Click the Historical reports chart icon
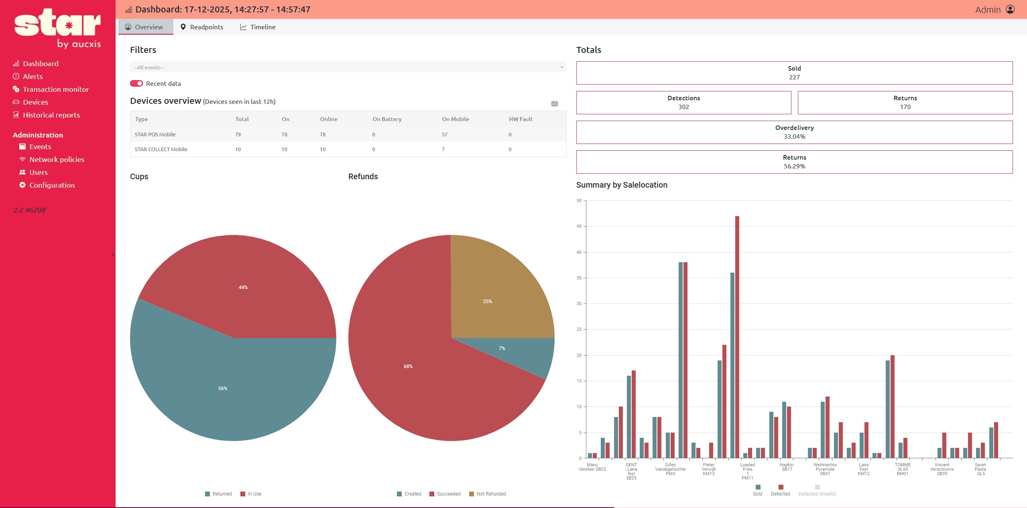This screenshot has height=508, width=1027. pyautogui.click(x=16, y=115)
